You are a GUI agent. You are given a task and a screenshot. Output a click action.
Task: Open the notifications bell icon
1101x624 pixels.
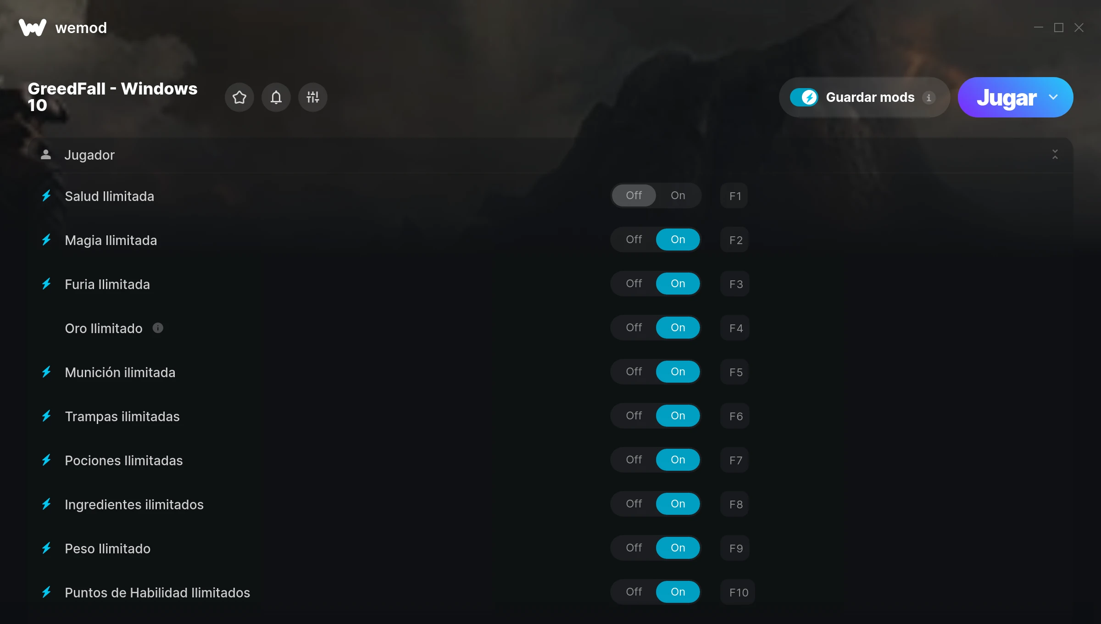coord(276,97)
